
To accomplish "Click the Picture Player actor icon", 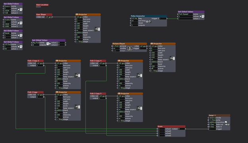I will click(x=130, y=48).
